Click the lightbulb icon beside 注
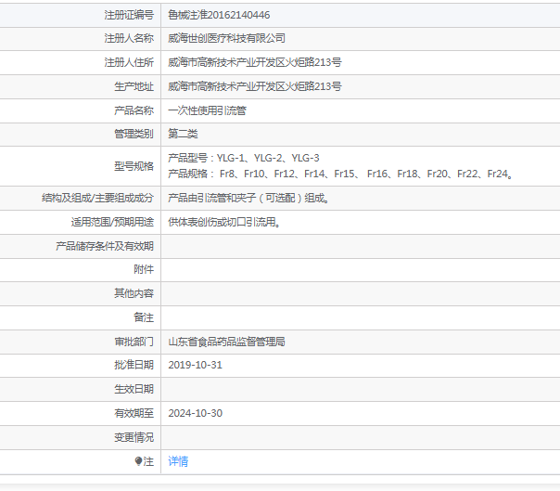560x491 pixels. coord(138,461)
